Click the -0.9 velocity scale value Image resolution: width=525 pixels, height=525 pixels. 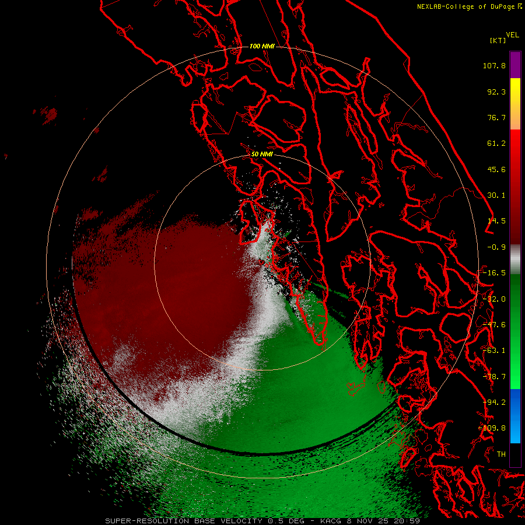click(x=496, y=247)
